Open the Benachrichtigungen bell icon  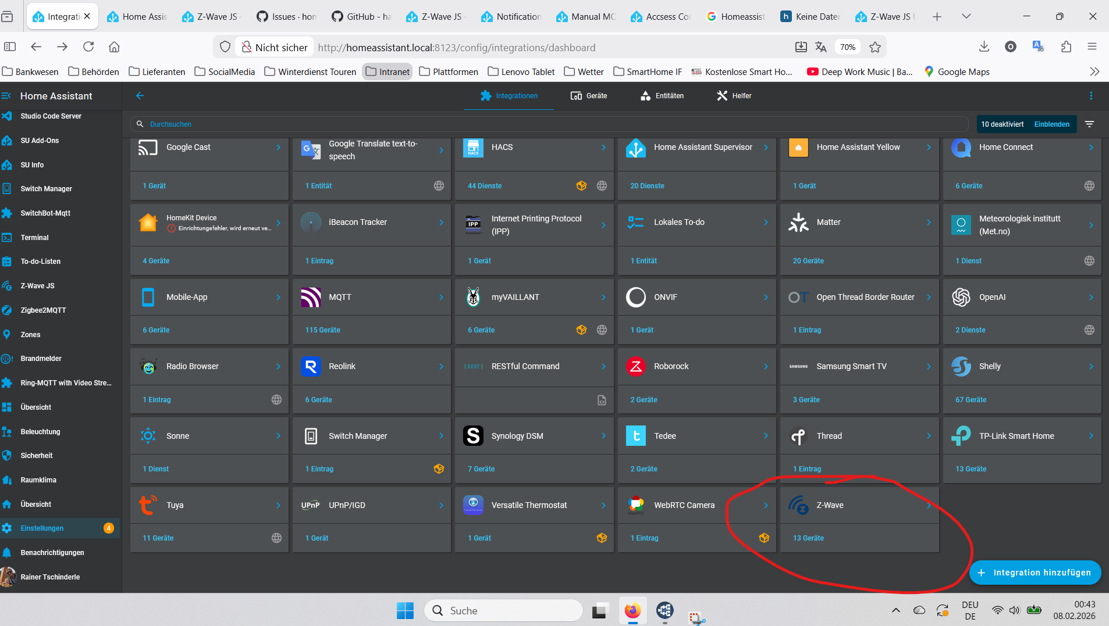click(7, 553)
